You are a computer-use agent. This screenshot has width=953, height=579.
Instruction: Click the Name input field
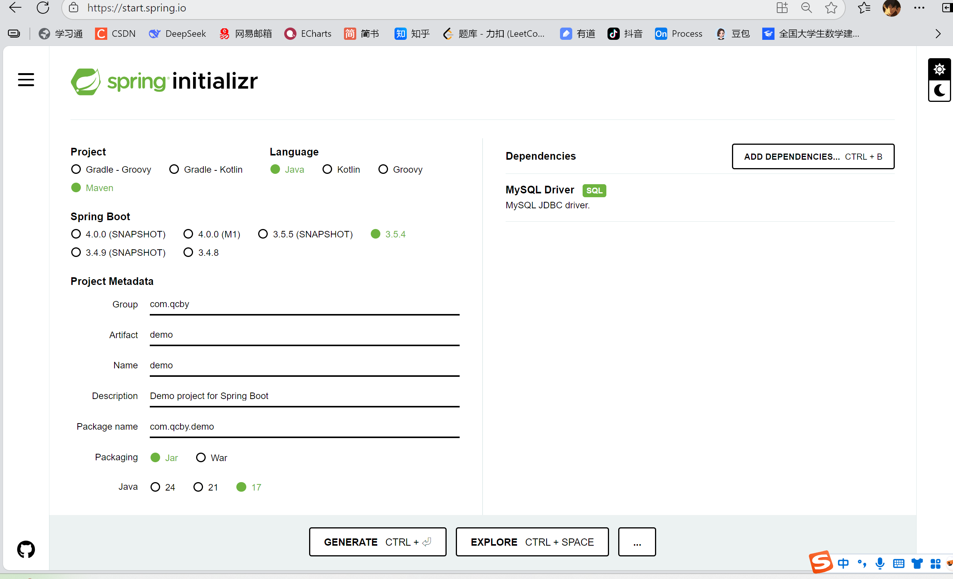click(305, 365)
